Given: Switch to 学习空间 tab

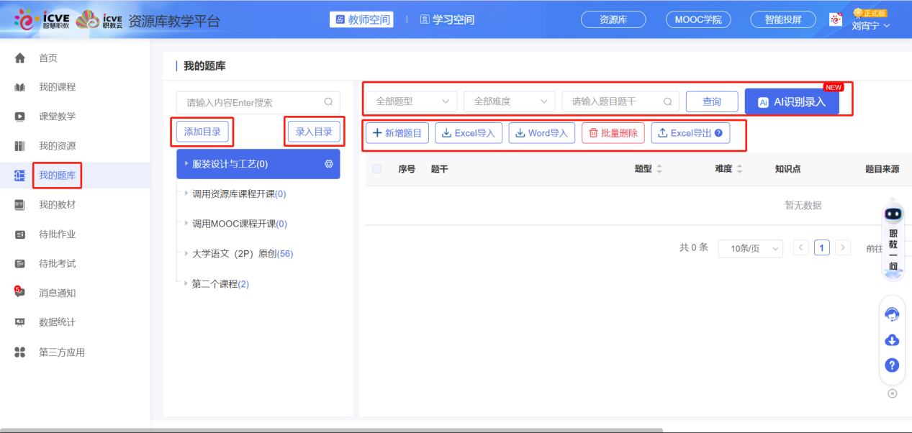Looking at the screenshot, I should coord(447,19).
